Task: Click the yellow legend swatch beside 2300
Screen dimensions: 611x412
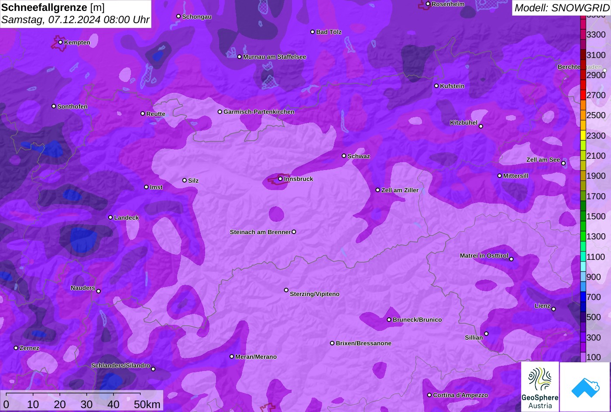Action: click(583, 136)
